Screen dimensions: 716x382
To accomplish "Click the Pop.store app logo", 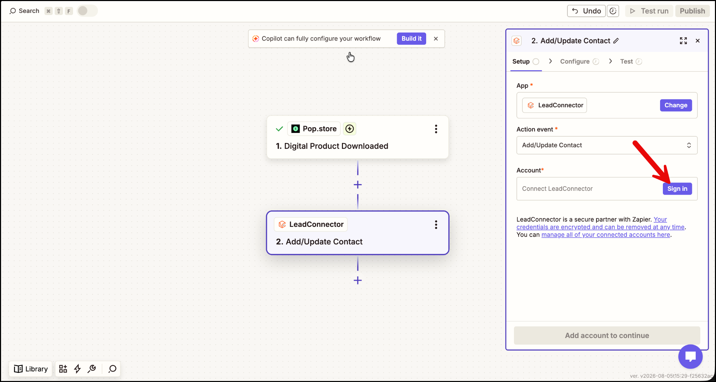I will 295,129.
